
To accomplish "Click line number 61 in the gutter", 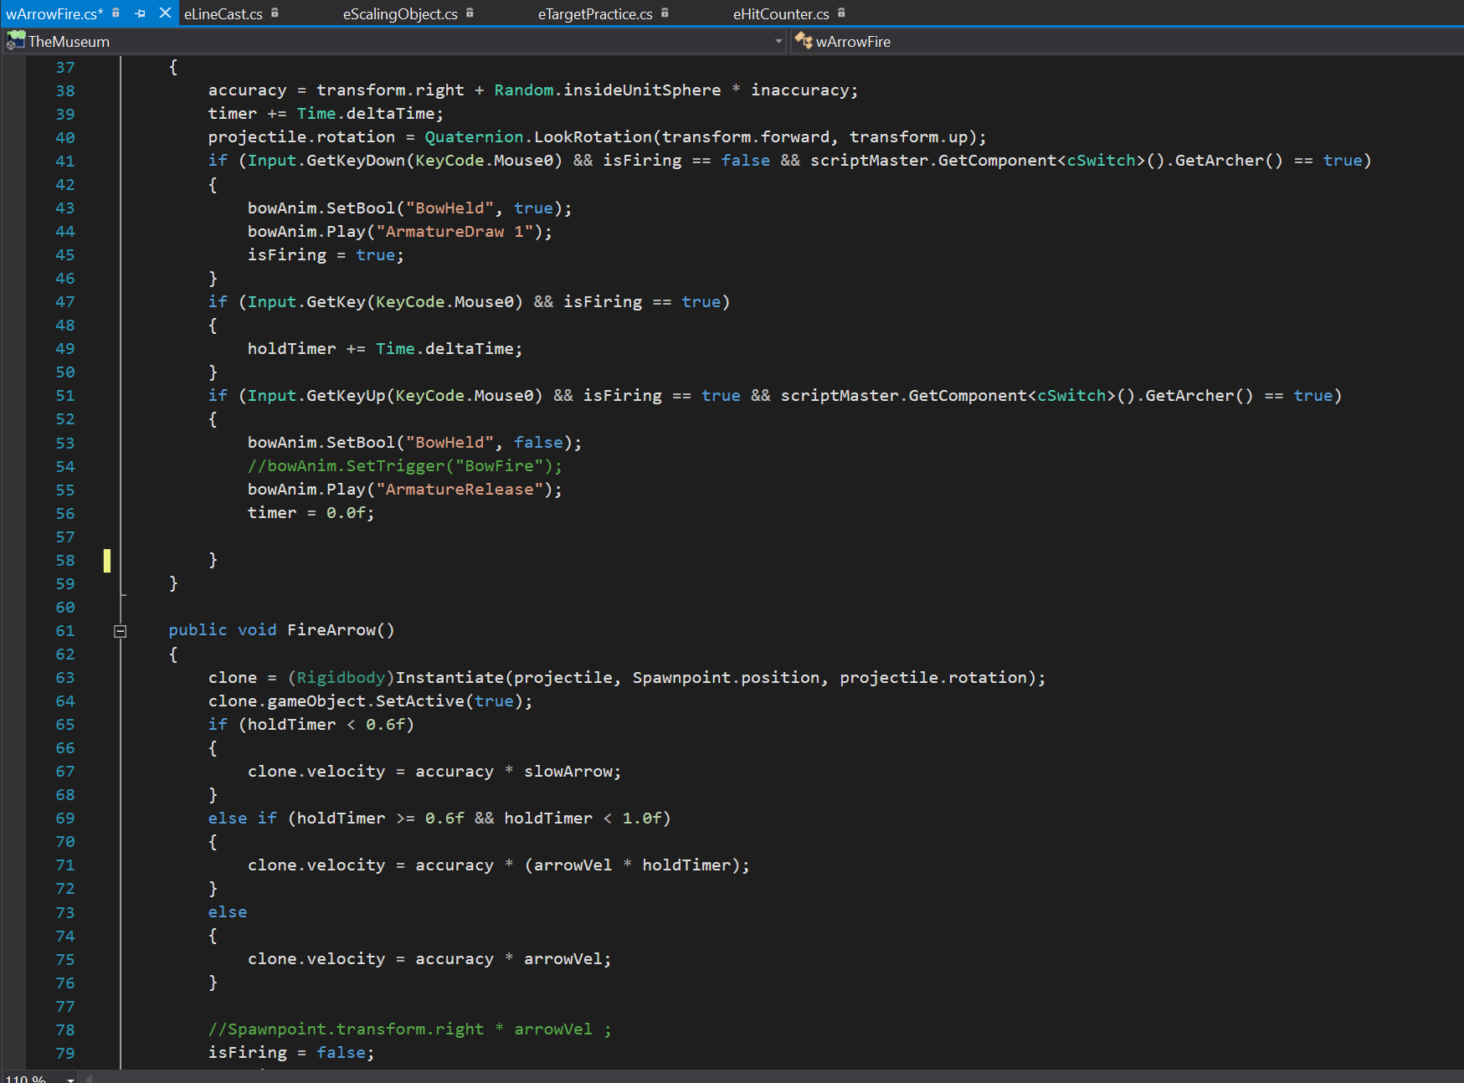I will point(65,630).
